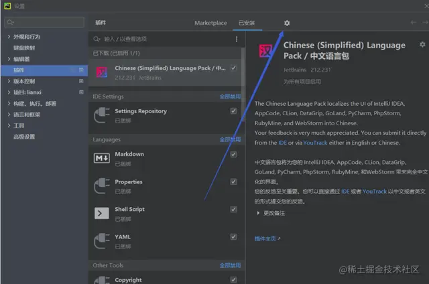Click 全部禁用 for Languages group
The height and width of the screenshot is (284, 429).
click(x=230, y=139)
